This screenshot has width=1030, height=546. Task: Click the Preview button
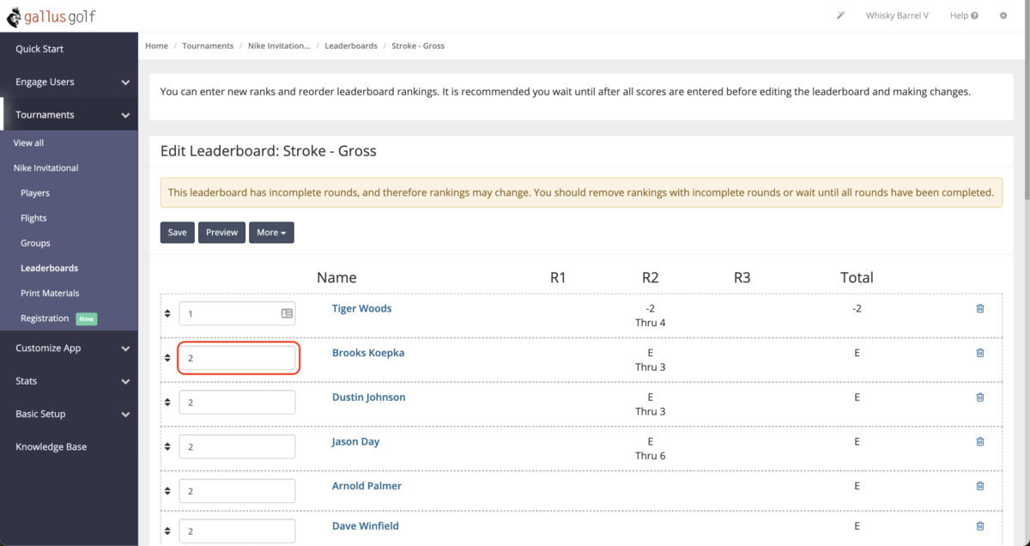tap(221, 232)
